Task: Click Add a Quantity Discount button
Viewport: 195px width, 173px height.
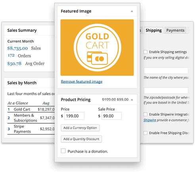Action: (x=81, y=139)
